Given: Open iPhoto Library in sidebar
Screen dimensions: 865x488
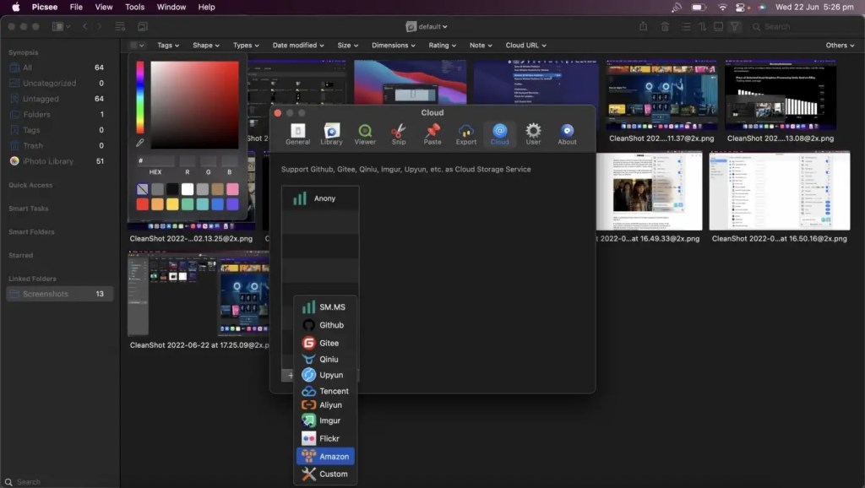Looking at the screenshot, I should pyautogui.click(x=60, y=161).
